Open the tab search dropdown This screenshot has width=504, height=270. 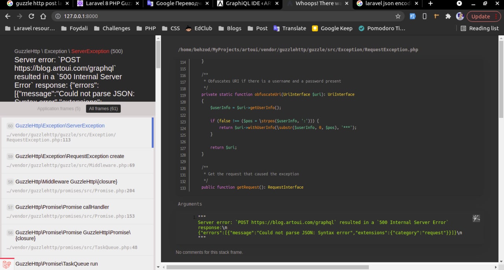(x=459, y=4)
